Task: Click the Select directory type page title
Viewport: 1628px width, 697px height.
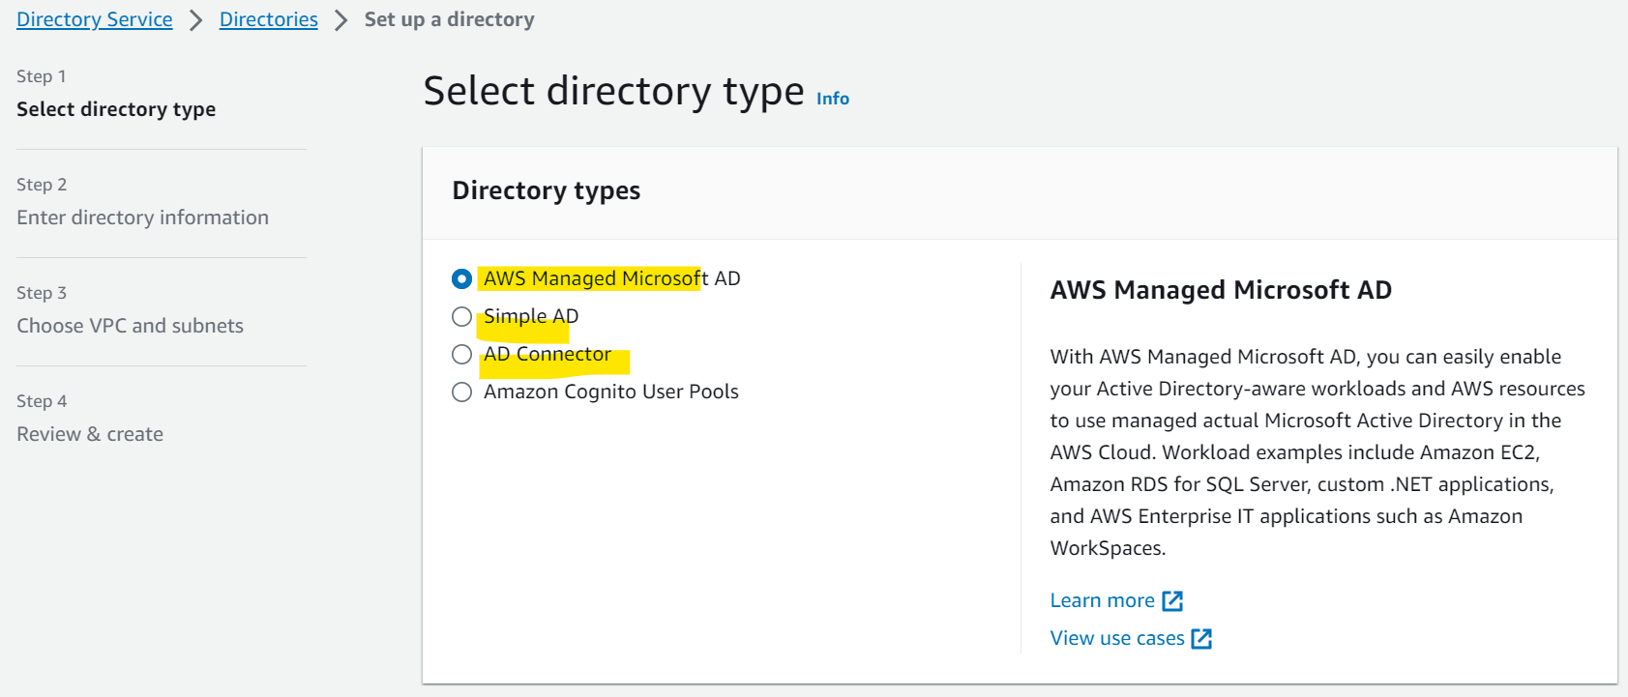Action: tap(614, 92)
